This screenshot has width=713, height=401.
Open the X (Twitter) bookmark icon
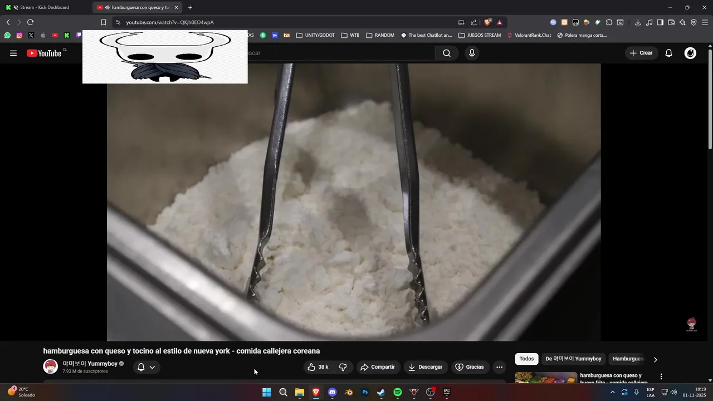tap(31, 35)
